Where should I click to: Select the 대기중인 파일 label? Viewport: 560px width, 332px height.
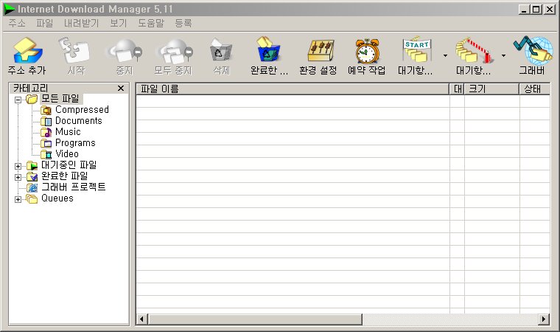[x=69, y=165]
